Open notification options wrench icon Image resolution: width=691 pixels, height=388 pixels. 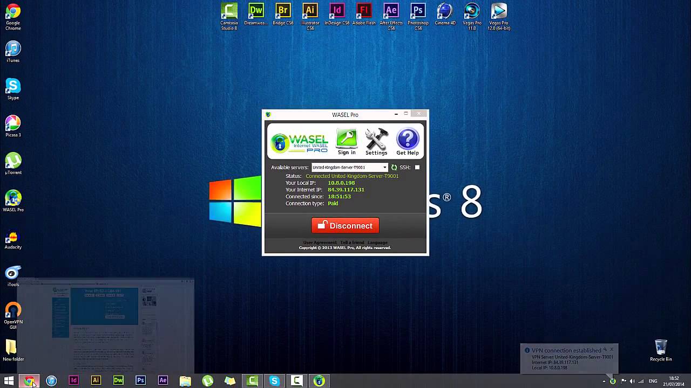point(605,349)
